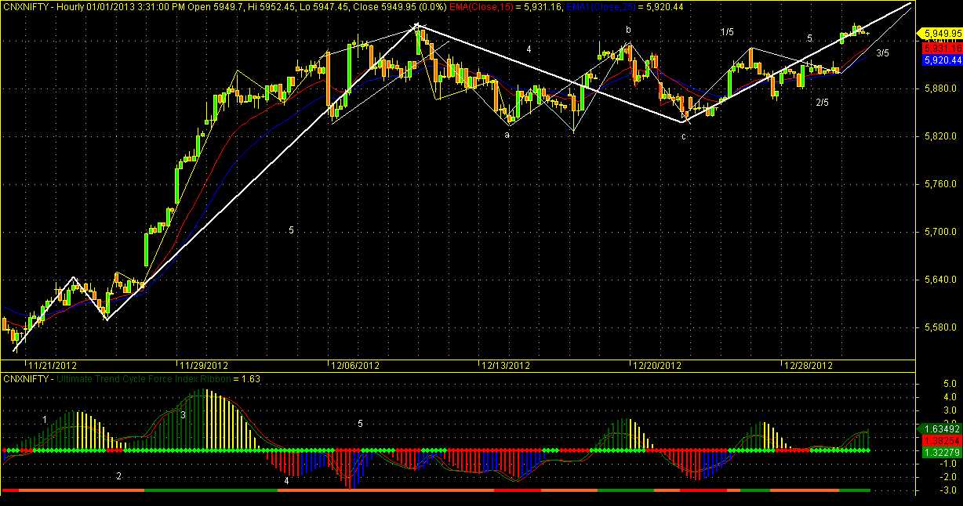Select the '3/5' wave label
The image size is (963, 506).
tap(882, 53)
